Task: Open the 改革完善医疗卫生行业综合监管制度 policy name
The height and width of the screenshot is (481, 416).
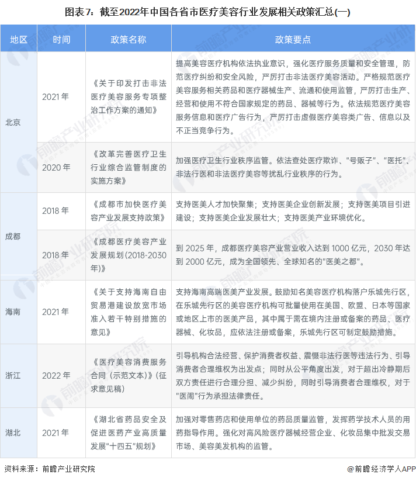Action: (129, 167)
